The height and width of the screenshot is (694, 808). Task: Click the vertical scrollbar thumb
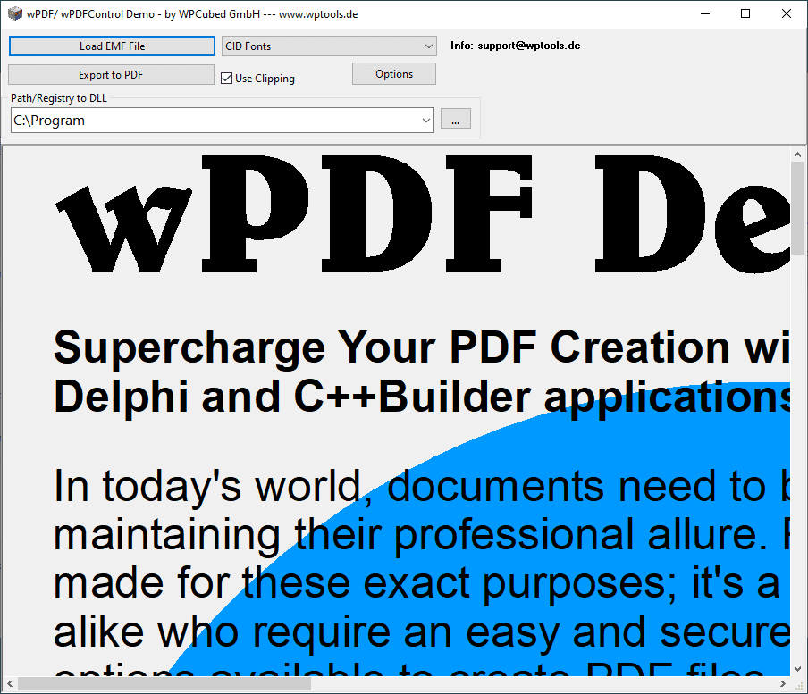[x=797, y=207]
